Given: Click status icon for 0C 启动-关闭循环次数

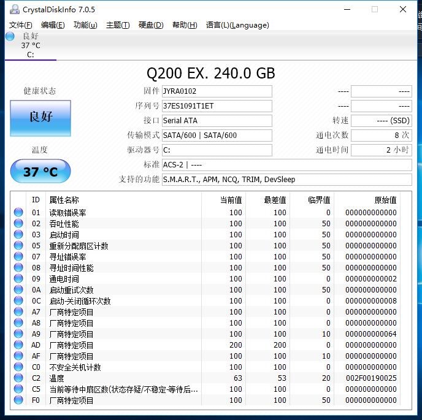Looking at the screenshot, I should pos(18,300).
